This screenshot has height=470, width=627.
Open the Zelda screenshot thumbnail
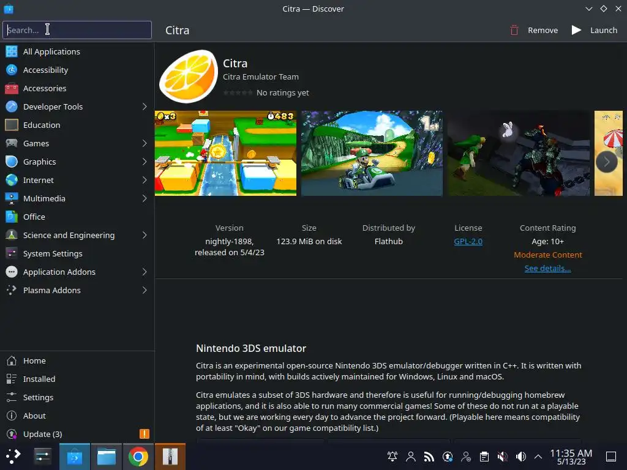(x=519, y=154)
